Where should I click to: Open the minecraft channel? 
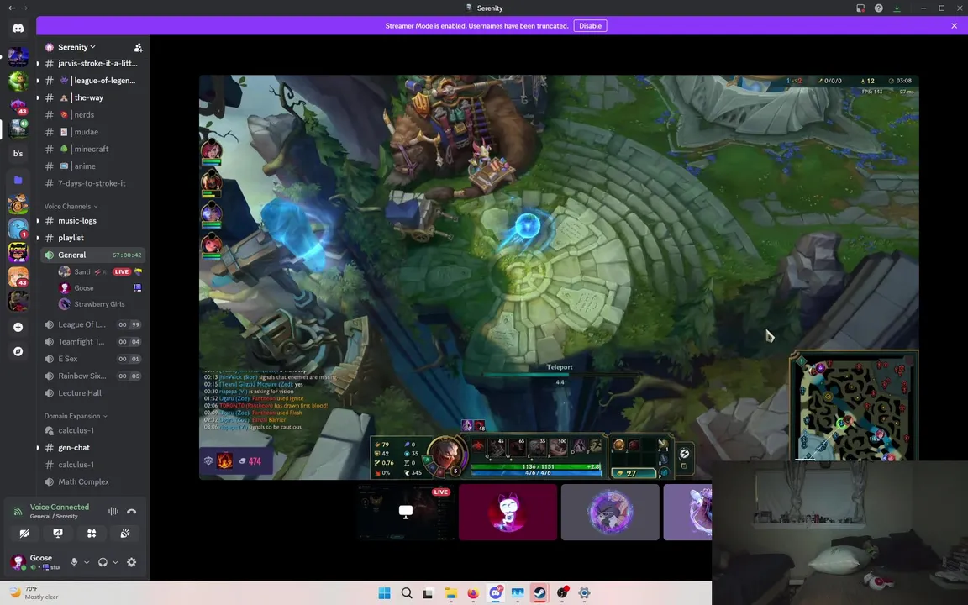click(x=92, y=149)
